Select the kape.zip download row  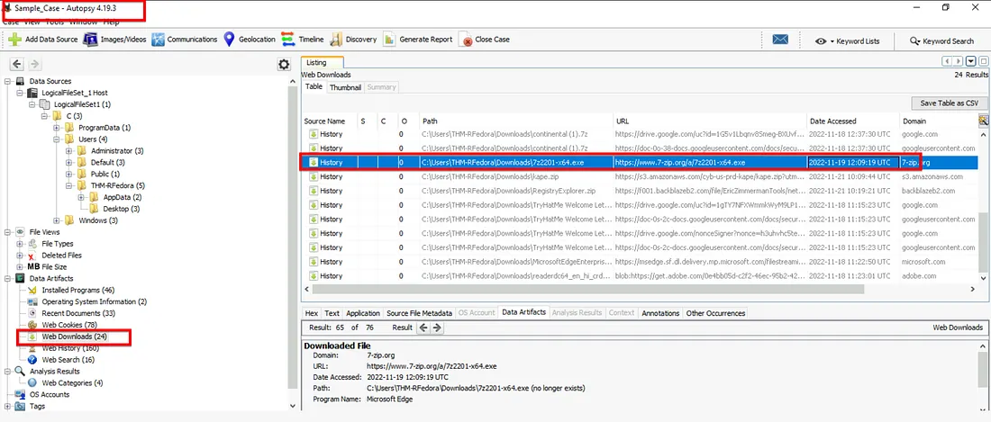(x=505, y=176)
